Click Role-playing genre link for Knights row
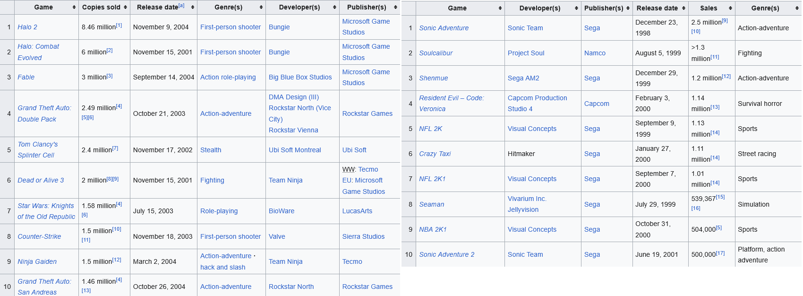Screen dimensions: 803x296 point(219,211)
